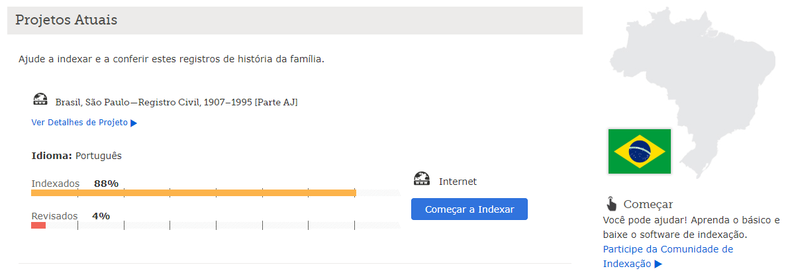Click the arrow after Ver Detalhes de Projeto
The width and height of the screenshot is (788, 275).
tap(134, 123)
